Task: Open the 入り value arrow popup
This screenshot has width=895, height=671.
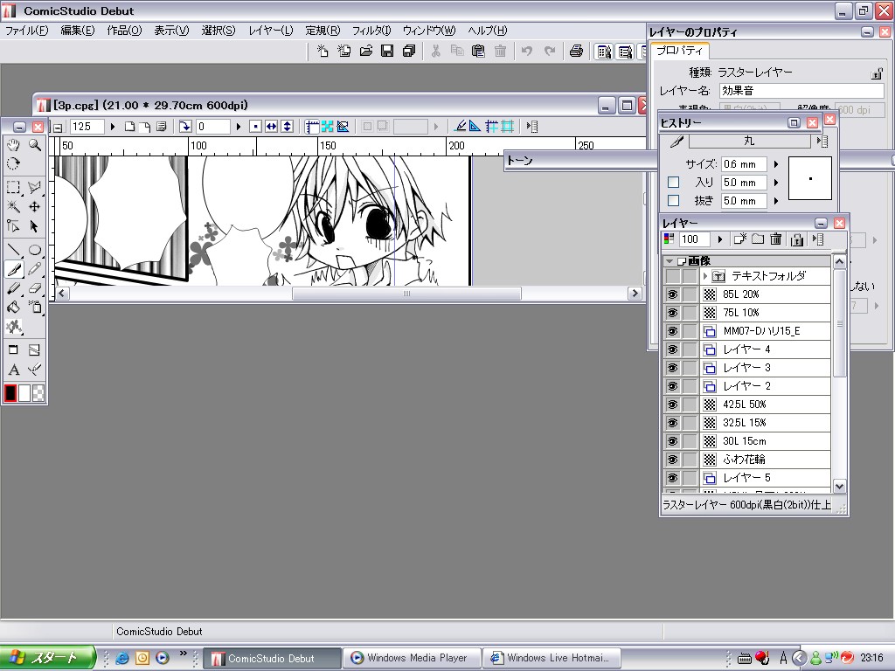Action: (x=776, y=183)
